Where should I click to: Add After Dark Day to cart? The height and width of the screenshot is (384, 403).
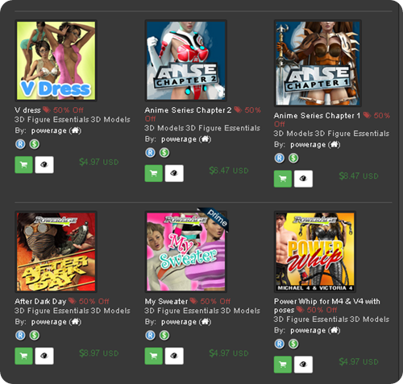(x=23, y=356)
